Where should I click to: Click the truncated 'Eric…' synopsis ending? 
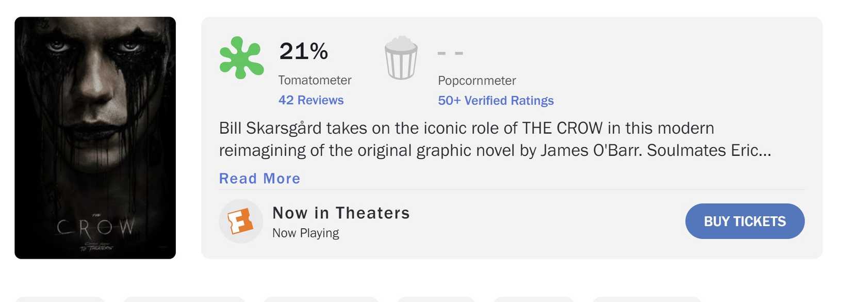[x=751, y=150]
